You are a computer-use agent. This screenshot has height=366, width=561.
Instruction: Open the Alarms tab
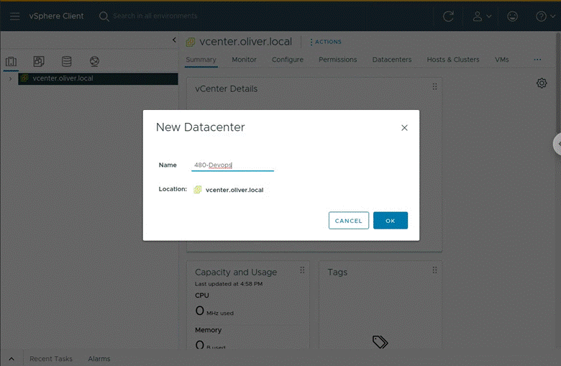[x=99, y=359]
